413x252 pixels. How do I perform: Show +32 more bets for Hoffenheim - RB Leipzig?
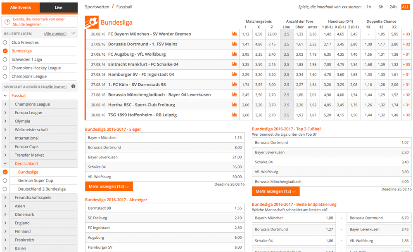click(x=406, y=115)
